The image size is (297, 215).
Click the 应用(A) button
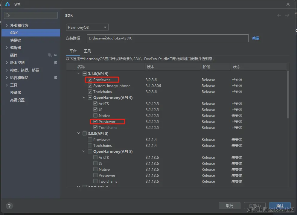pos(255,206)
